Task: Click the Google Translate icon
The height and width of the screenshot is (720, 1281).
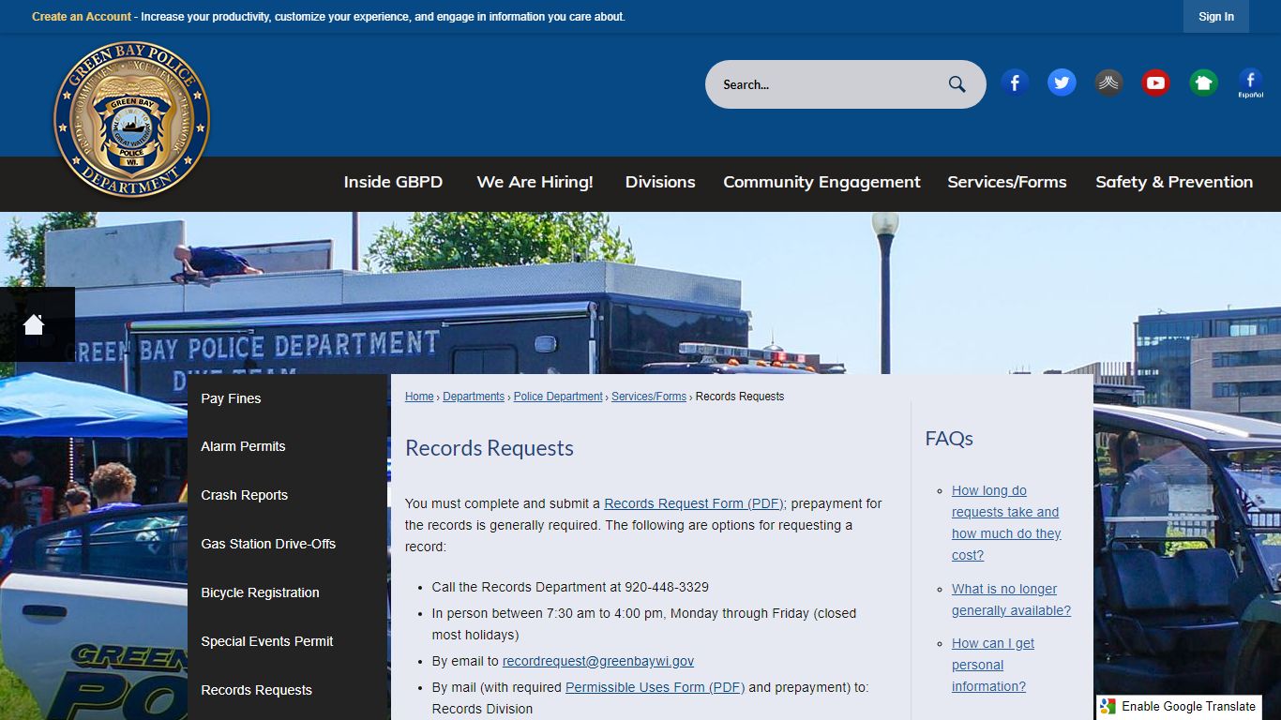Action: pyautogui.click(x=1108, y=707)
